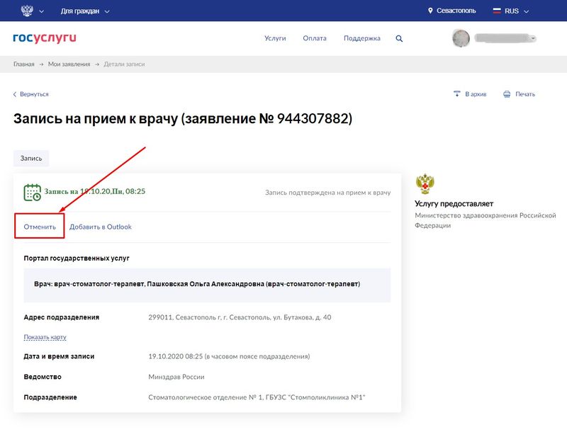Open the search on the госуслуги header
The image size is (567, 432).
tap(398, 38)
